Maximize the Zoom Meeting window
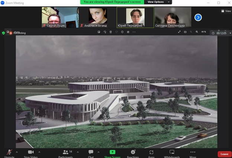 219,3
